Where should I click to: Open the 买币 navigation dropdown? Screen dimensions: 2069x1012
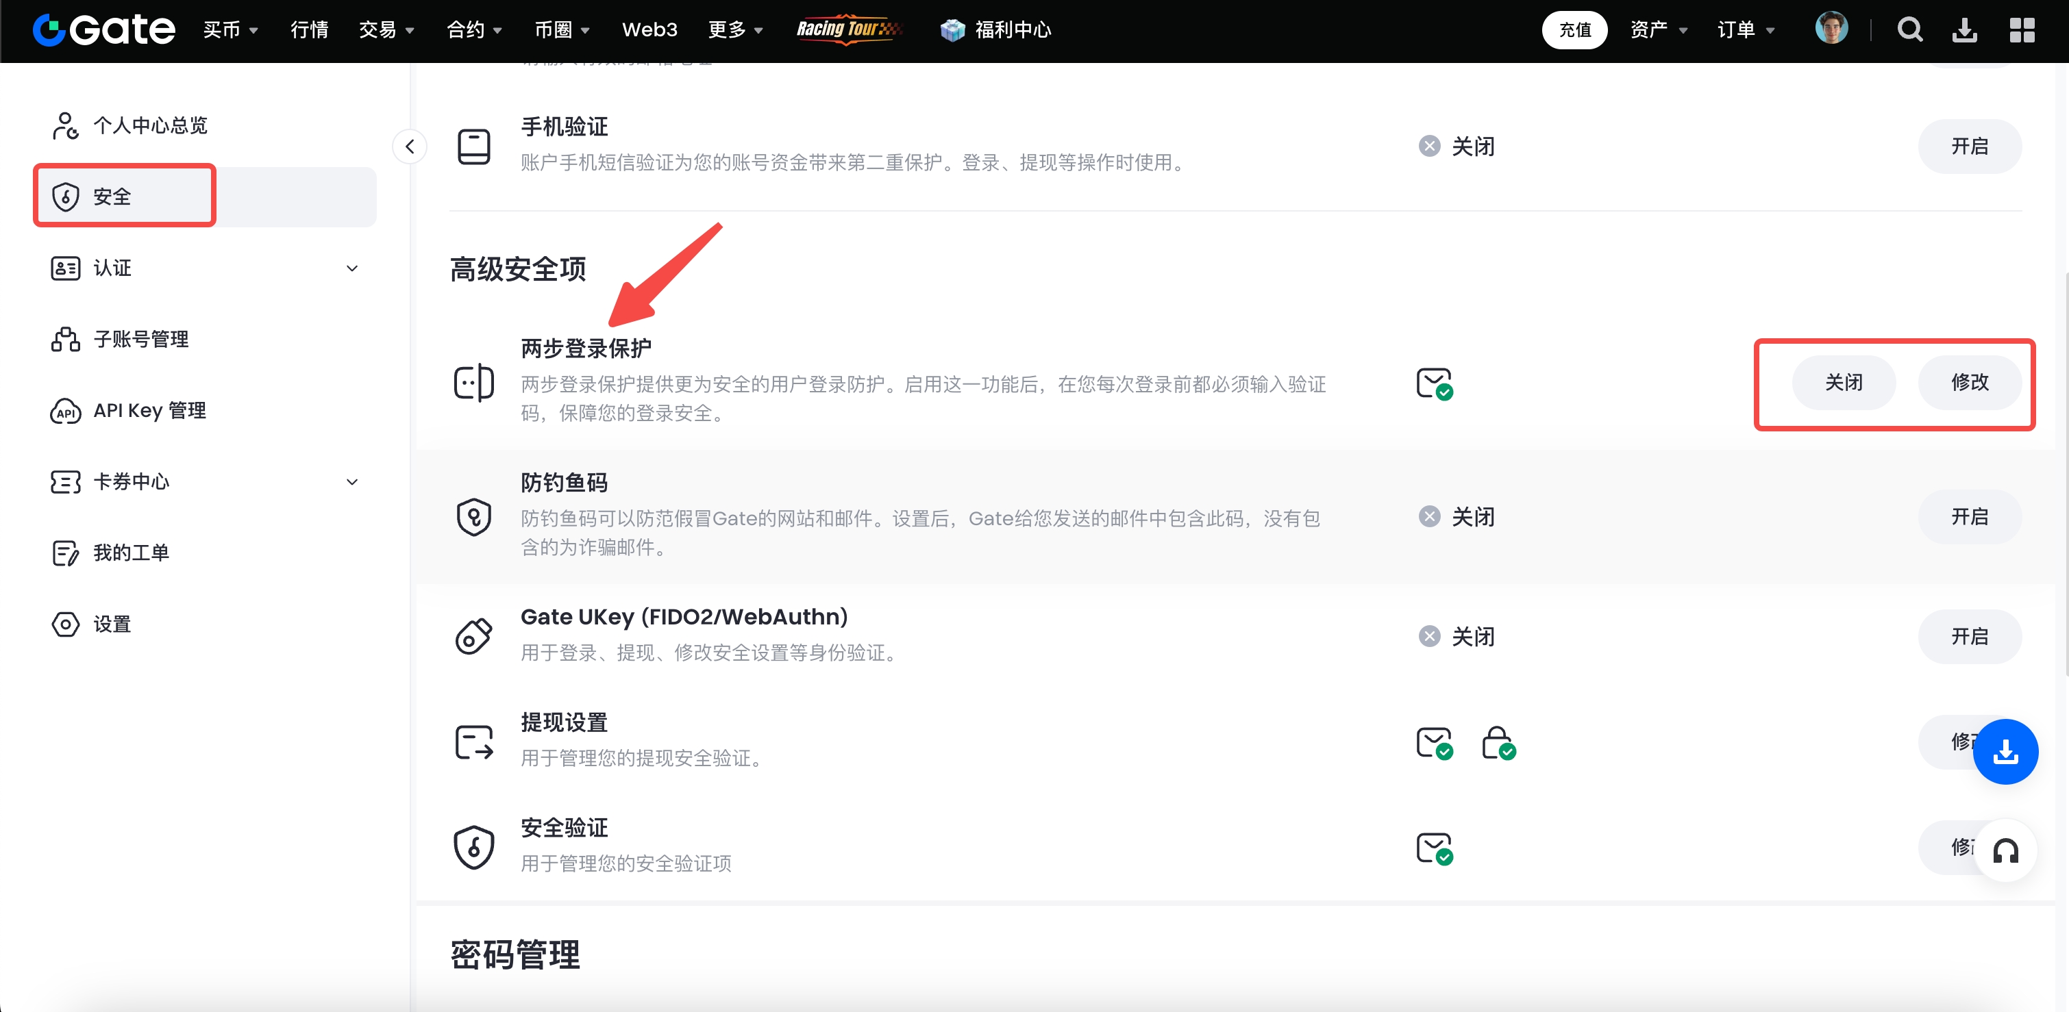click(230, 31)
